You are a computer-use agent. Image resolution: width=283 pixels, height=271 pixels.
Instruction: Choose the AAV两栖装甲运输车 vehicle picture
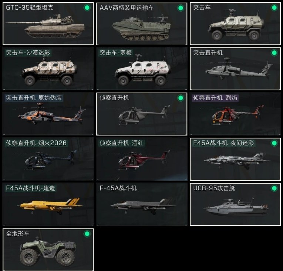141,28
